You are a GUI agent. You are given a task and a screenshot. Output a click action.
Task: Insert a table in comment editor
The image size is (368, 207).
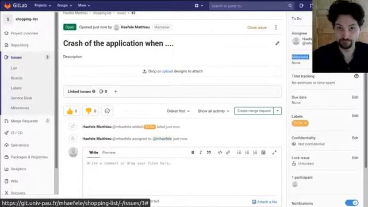pyautogui.click(x=263, y=152)
